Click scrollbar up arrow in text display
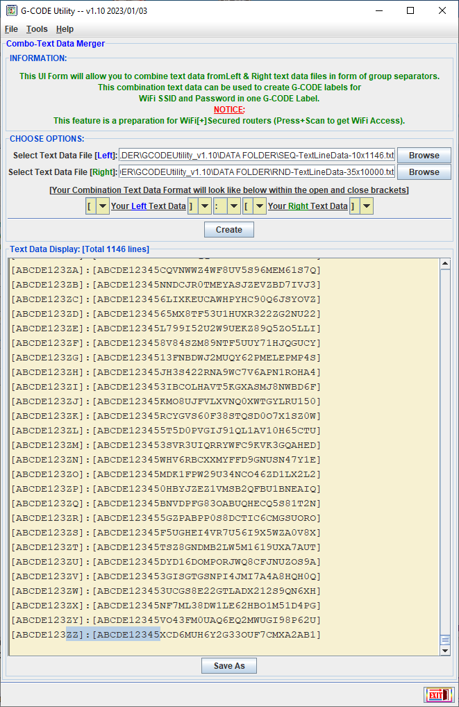The height and width of the screenshot is (707, 459). point(445,263)
